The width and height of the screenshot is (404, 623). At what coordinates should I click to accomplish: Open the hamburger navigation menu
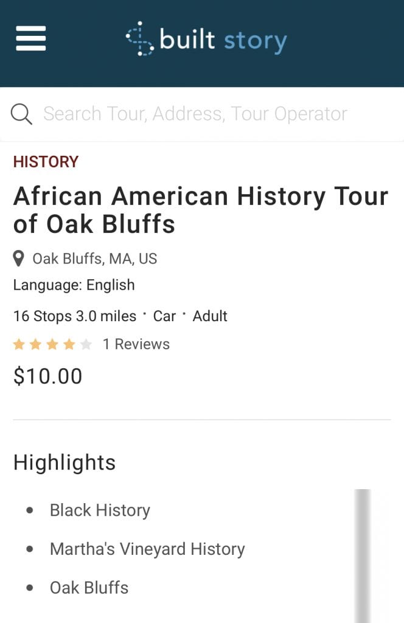coord(30,38)
